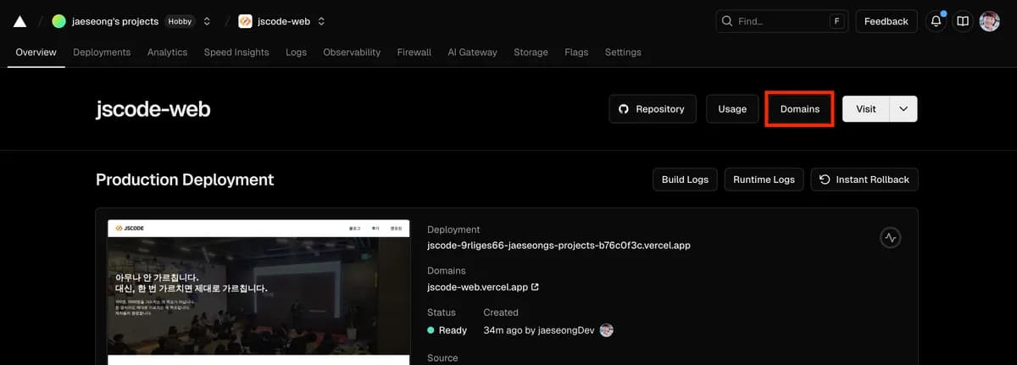
Task: Click the Ready status text
Action: [453, 330]
